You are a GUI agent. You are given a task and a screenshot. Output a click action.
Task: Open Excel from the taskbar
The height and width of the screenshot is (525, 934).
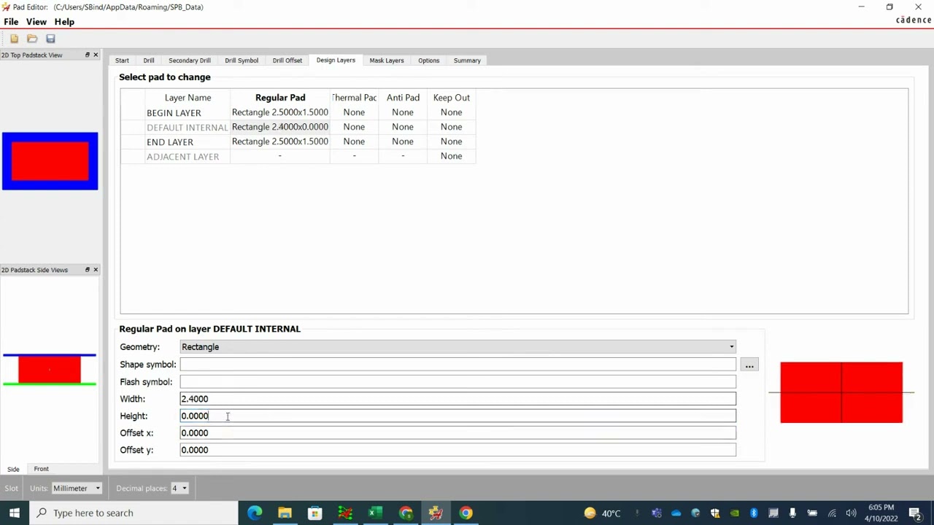[375, 513]
